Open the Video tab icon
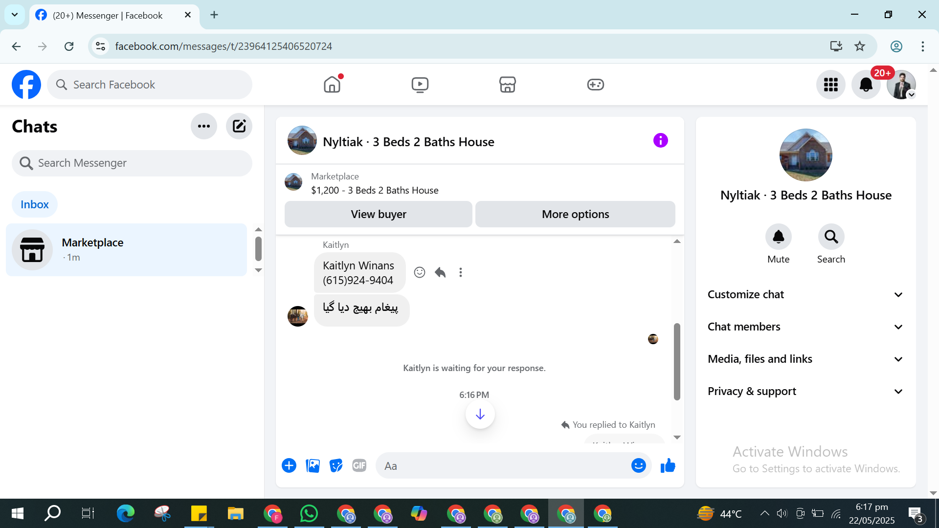Viewport: 939px width, 528px height. coord(420,85)
